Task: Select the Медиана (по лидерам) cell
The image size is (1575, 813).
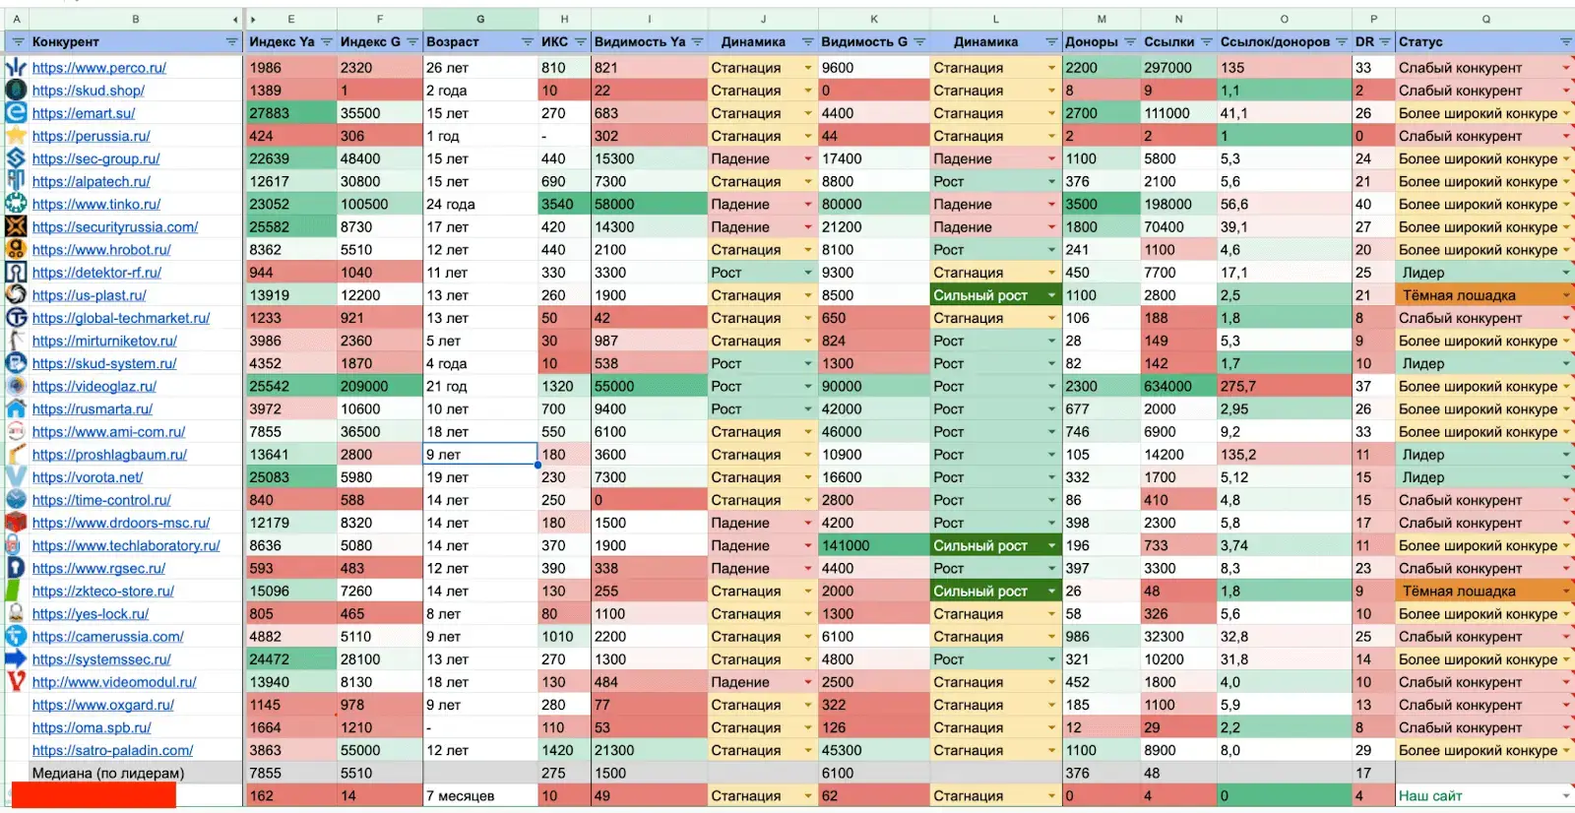Action: 136,773
